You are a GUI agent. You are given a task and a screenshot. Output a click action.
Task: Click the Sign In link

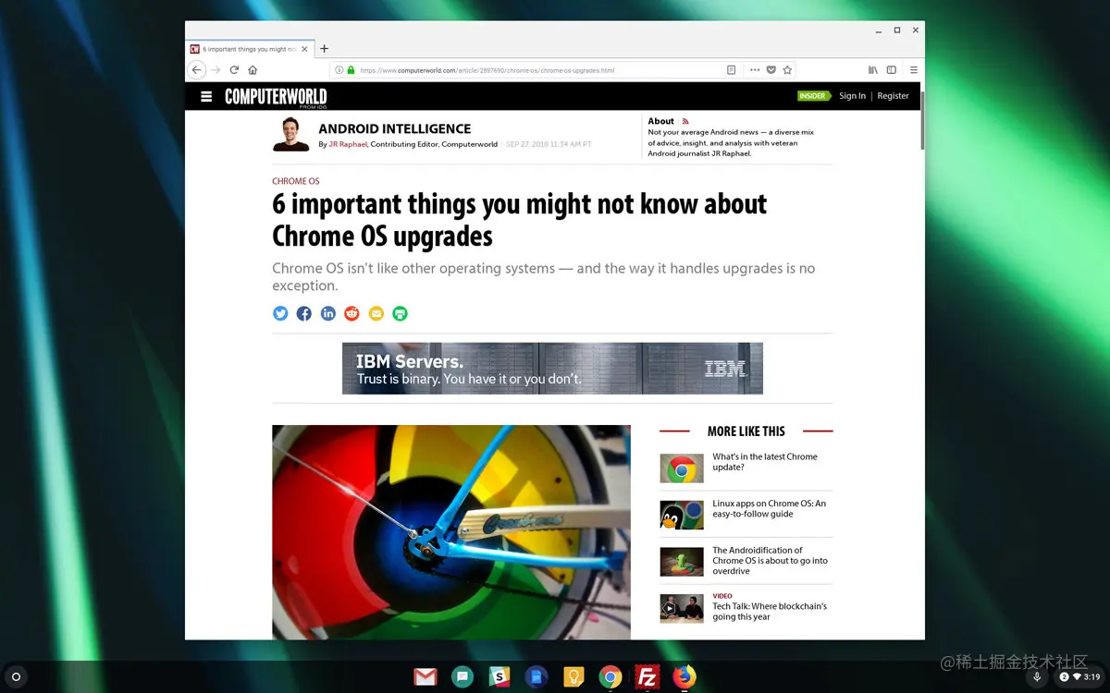[852, 96]
